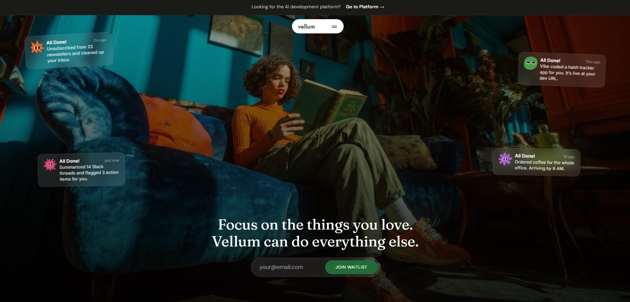Open the Slack threads summary notification

click(x=81, y=170)
